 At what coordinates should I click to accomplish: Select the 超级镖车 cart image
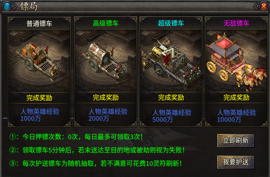pos(171,61)
